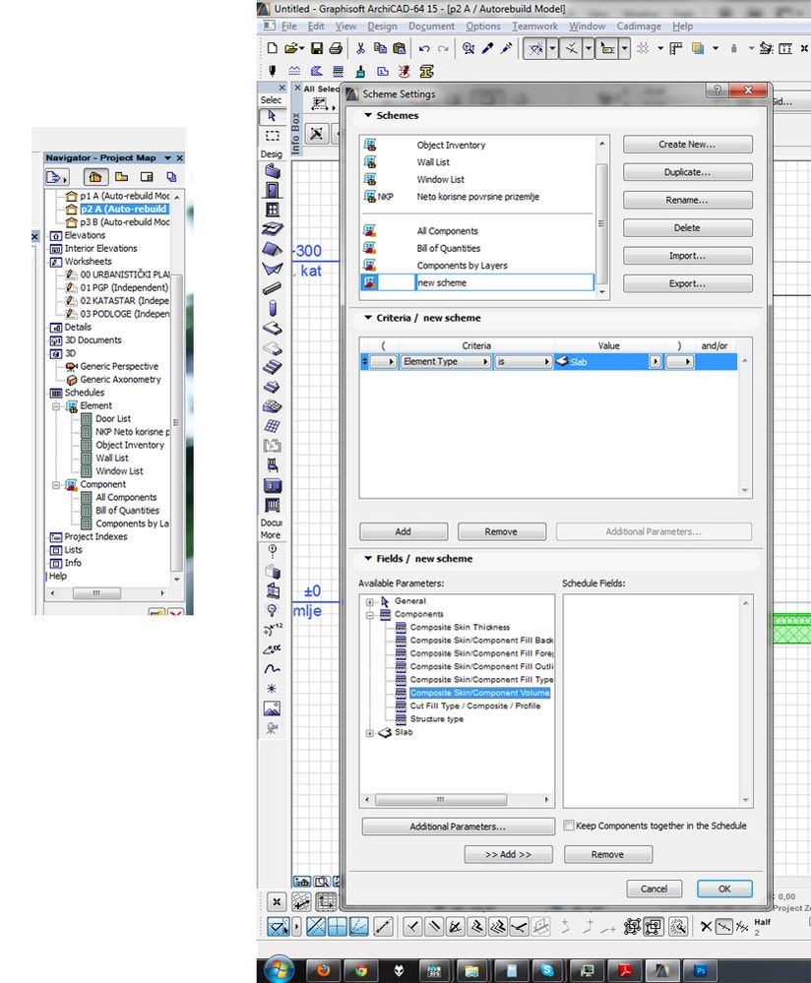Click the Export... button

pyautogui.click(x=687, y=284)
